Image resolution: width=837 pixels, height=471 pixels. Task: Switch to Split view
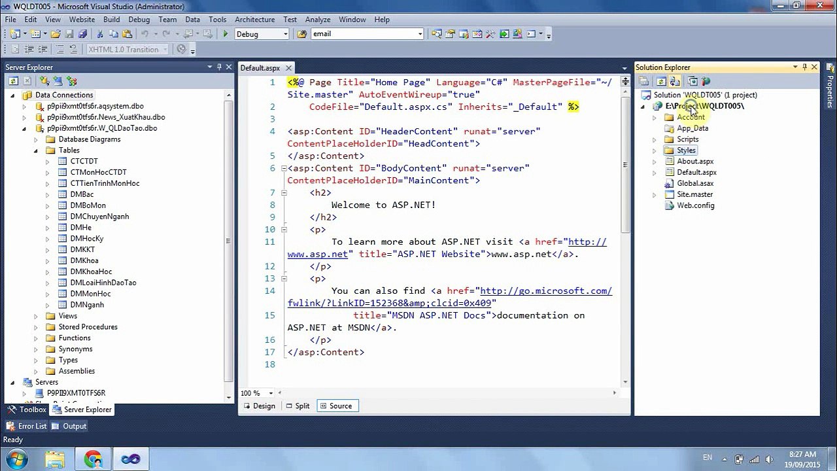click(x=298, y=406)
